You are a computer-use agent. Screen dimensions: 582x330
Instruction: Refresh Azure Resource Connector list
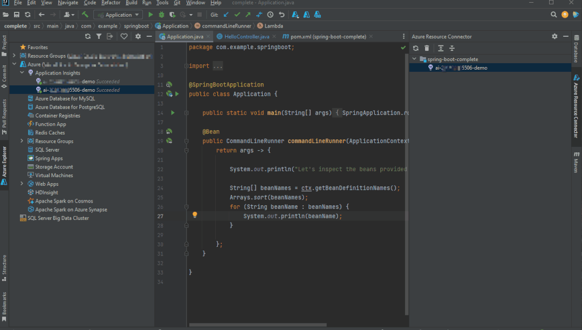tap(416, 48)
